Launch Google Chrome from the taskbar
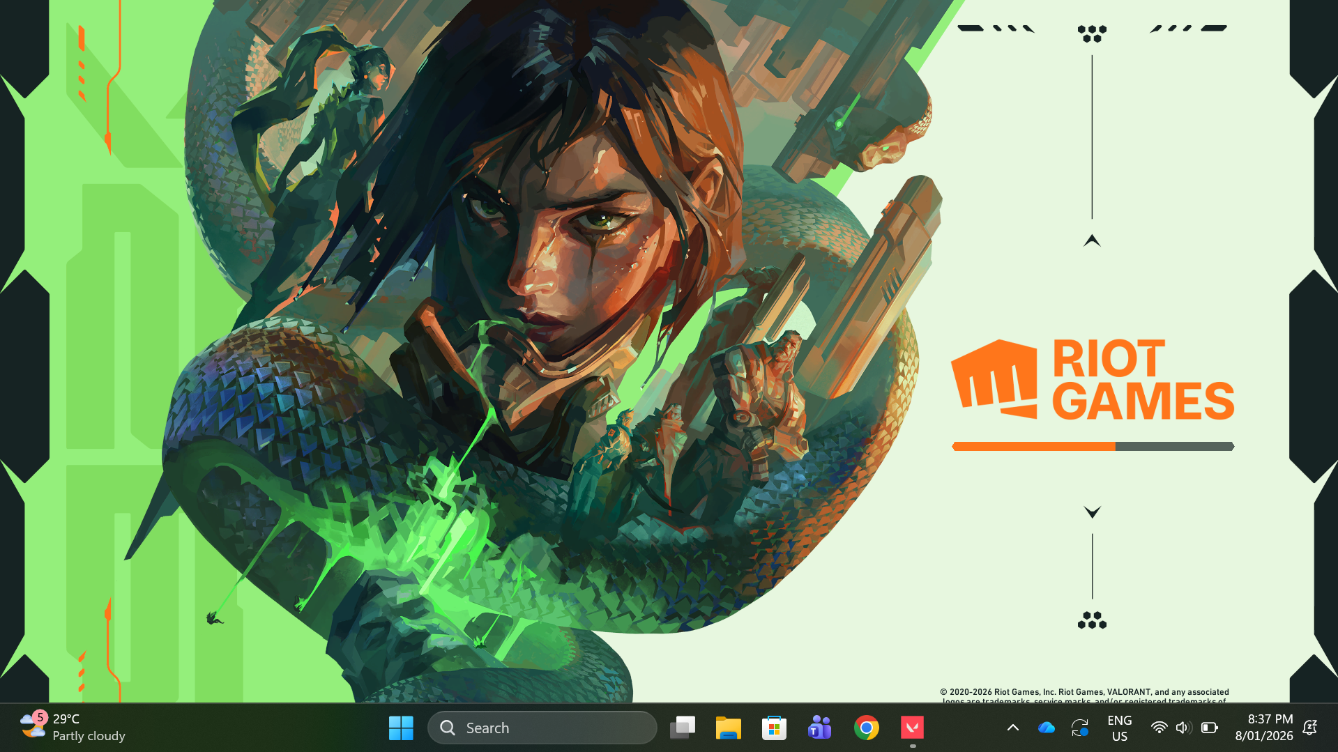 click(866, 727)
